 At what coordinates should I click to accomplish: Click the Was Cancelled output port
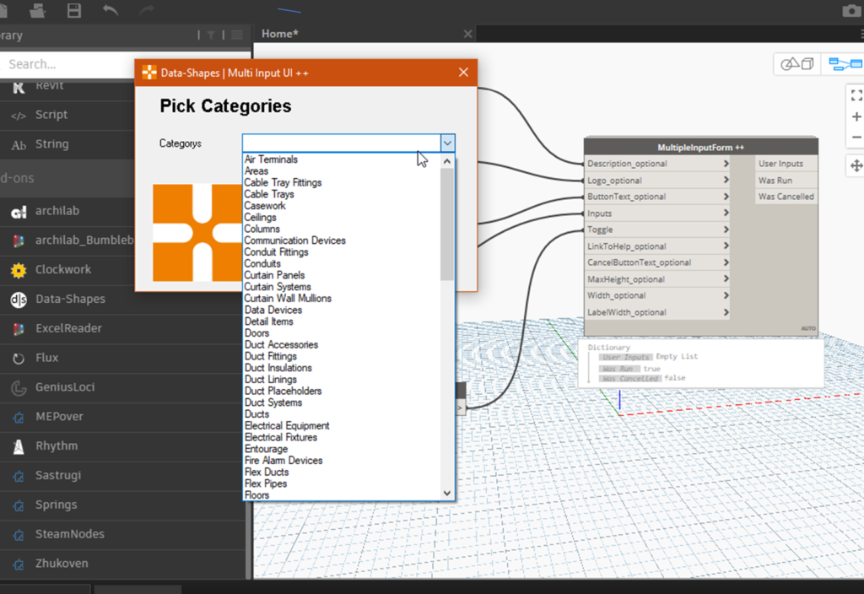786,197
